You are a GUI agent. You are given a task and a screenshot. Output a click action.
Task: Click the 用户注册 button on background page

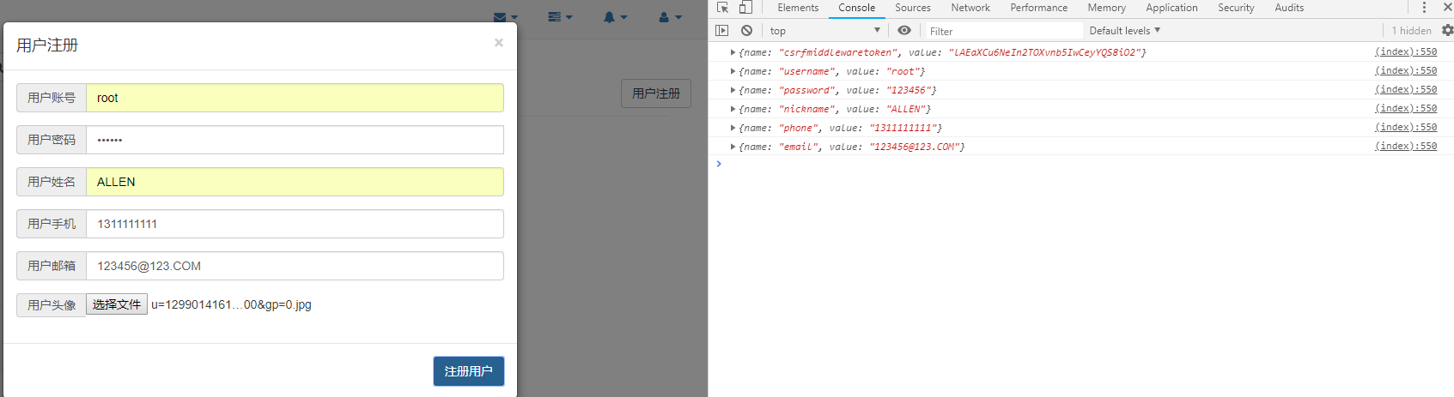click(x=656, y=93)
